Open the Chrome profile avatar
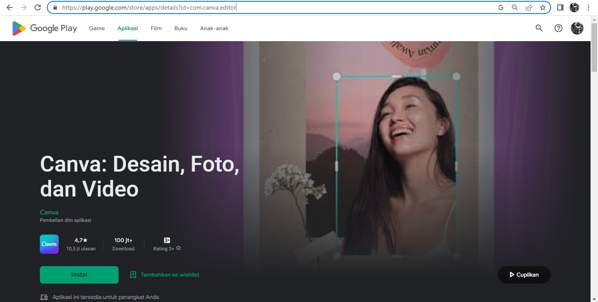 click(574, 7)
